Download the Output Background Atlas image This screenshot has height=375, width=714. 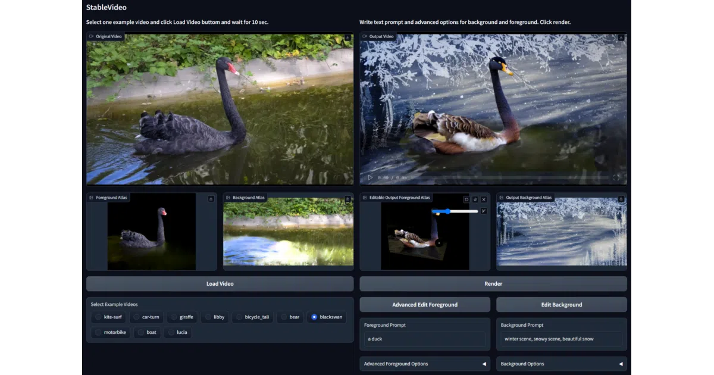(x=621, y=199)
